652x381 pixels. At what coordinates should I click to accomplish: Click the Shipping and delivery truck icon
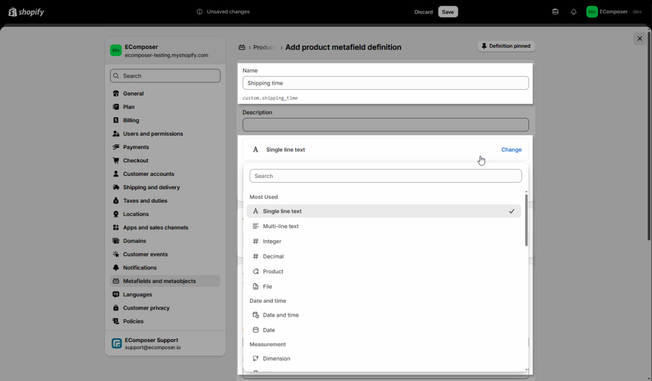tap(116, 187)
